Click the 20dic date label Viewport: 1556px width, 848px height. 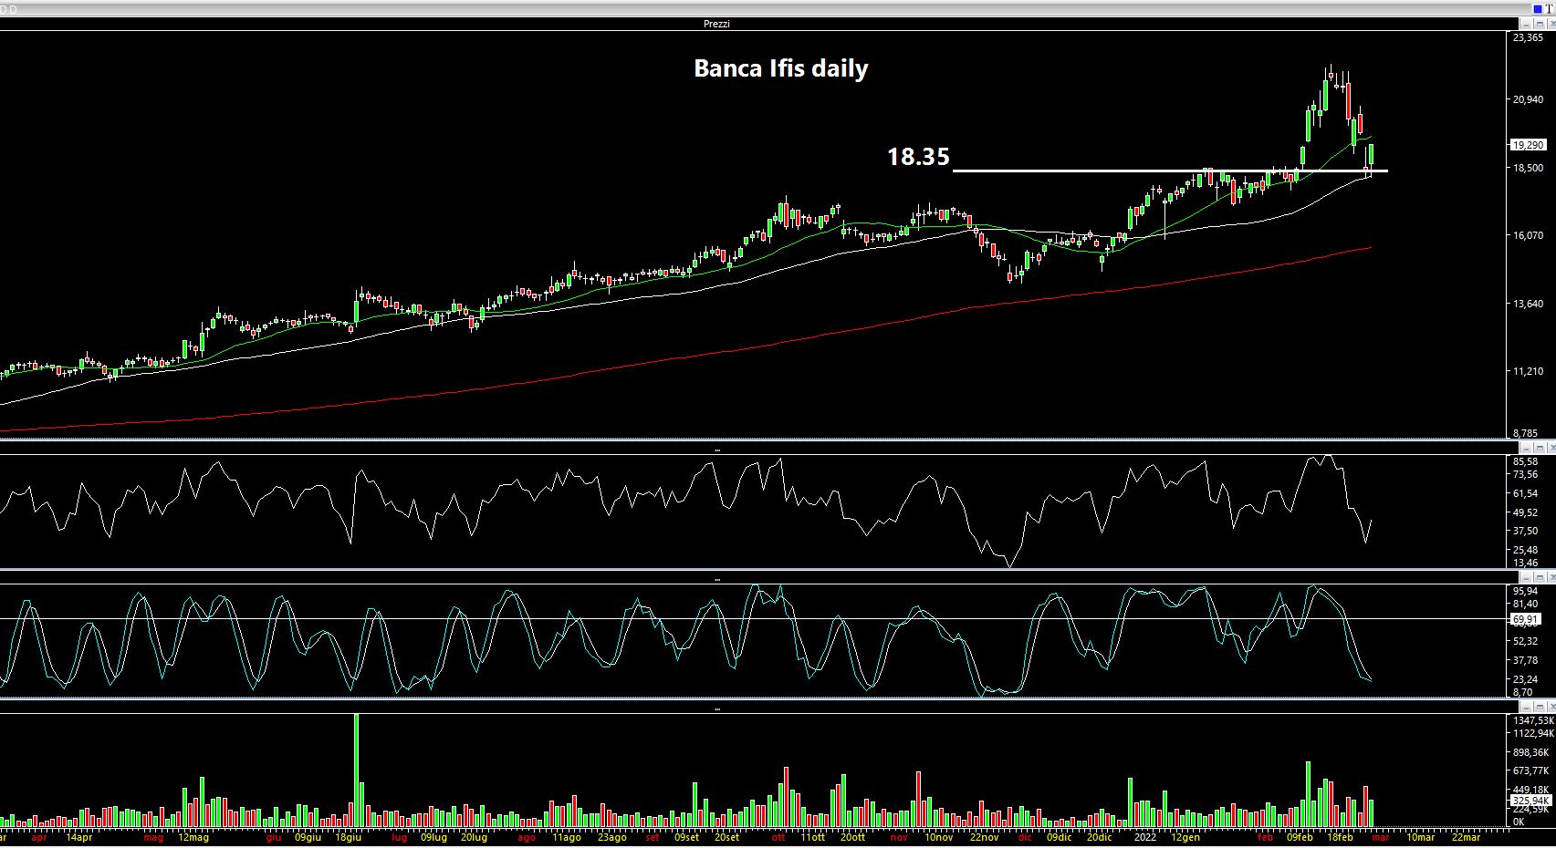pos(1098,837)
